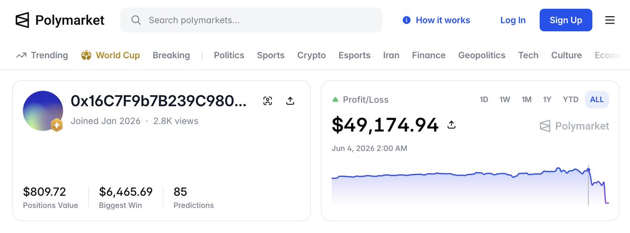The image size is (630, 233).
Task: Select the 1W time range
Action: click(x=505, y=99)
